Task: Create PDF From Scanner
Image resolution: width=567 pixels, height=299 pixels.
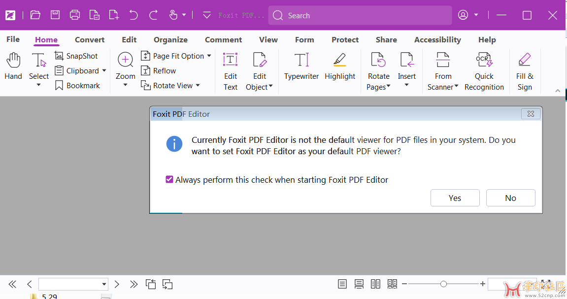Action: coord(443,71)
